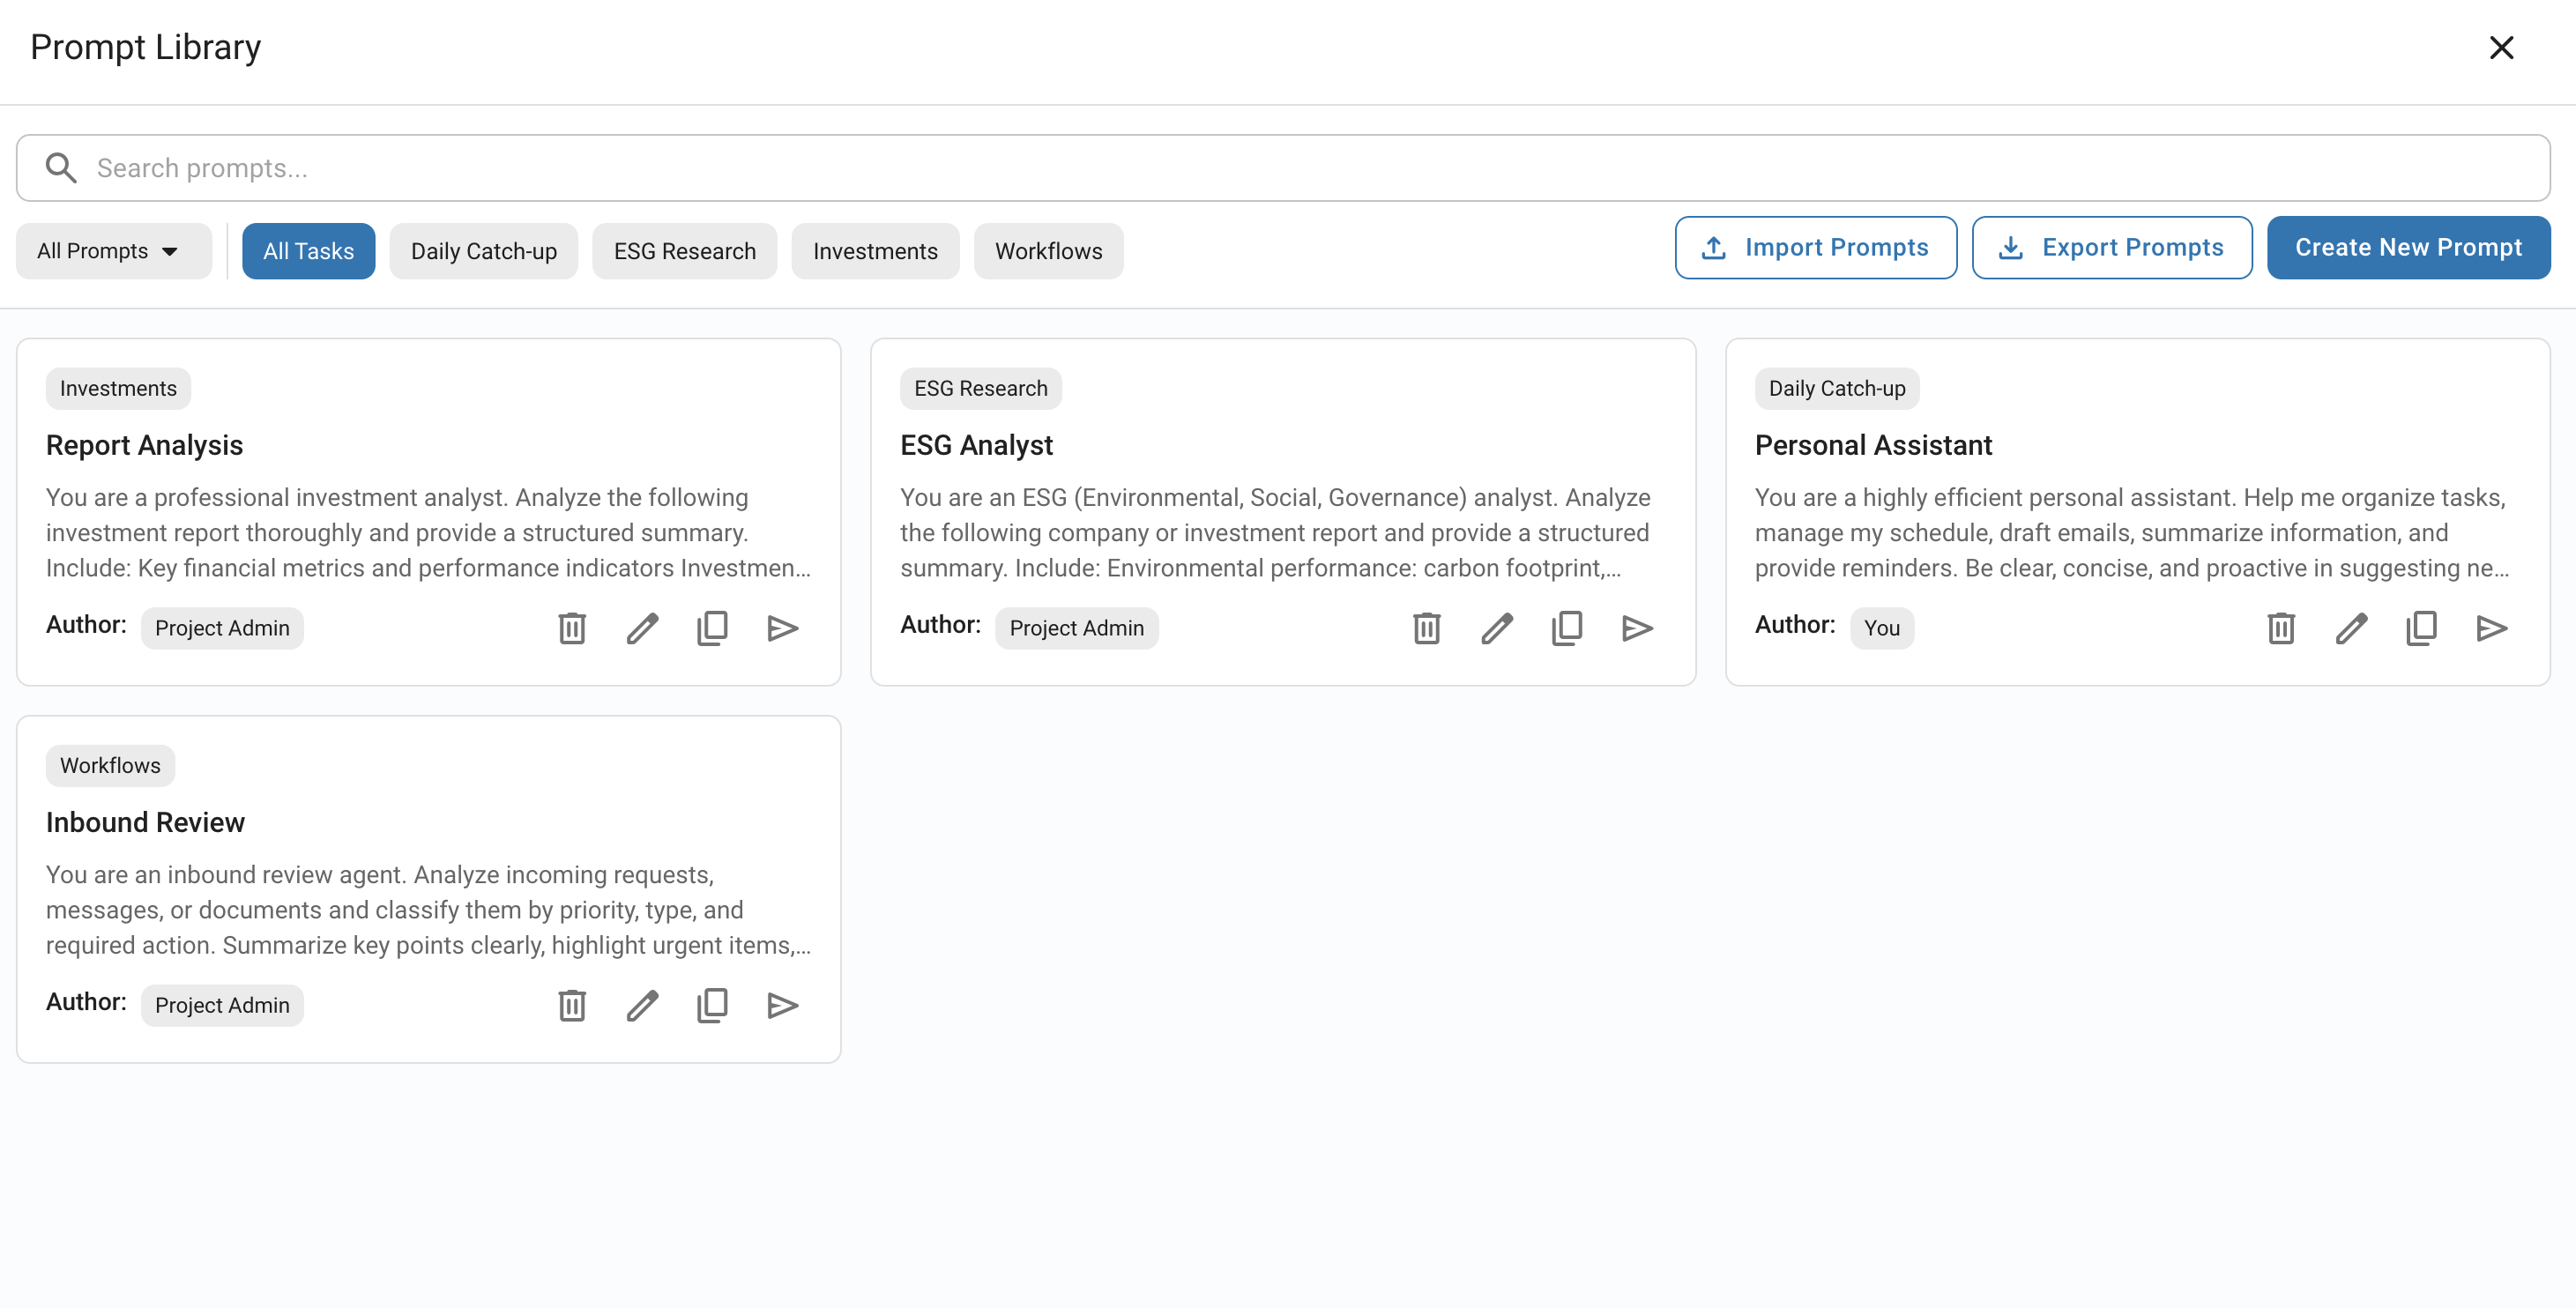Delete the Report Analysis prompt
The width and height of the screenshot is (2576, 1308).
coord(572,628)
